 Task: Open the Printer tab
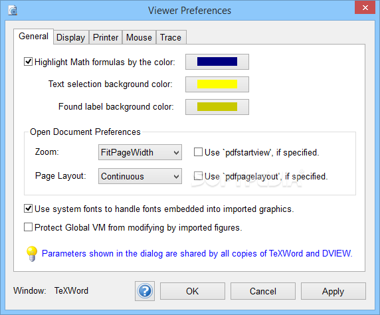(106, 37)
